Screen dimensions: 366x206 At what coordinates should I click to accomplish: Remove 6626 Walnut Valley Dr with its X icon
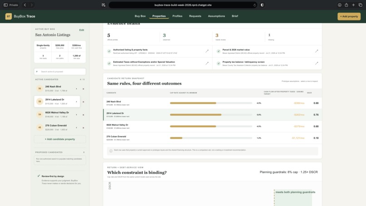pyautogui.click(x=84, y=115)
